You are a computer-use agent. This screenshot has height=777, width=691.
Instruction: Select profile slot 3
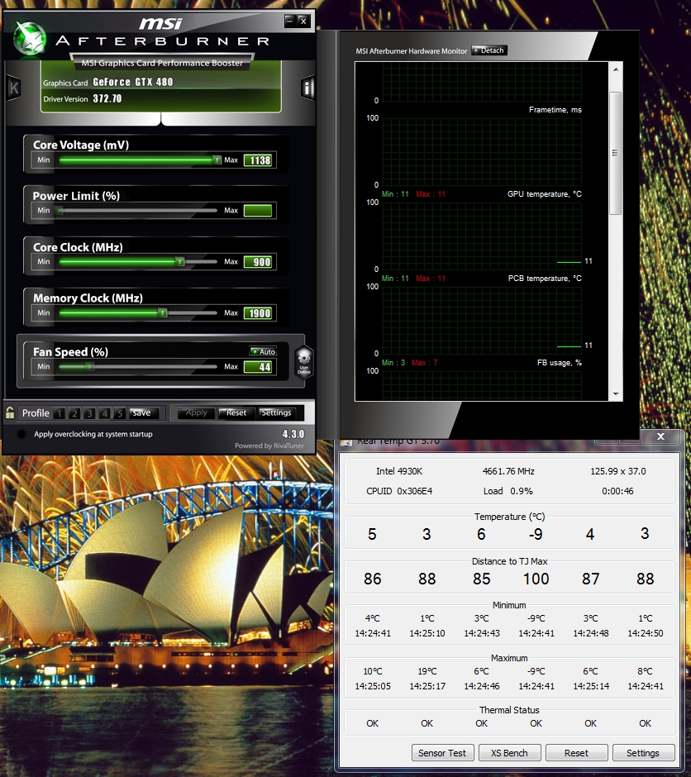click(89, 412)
